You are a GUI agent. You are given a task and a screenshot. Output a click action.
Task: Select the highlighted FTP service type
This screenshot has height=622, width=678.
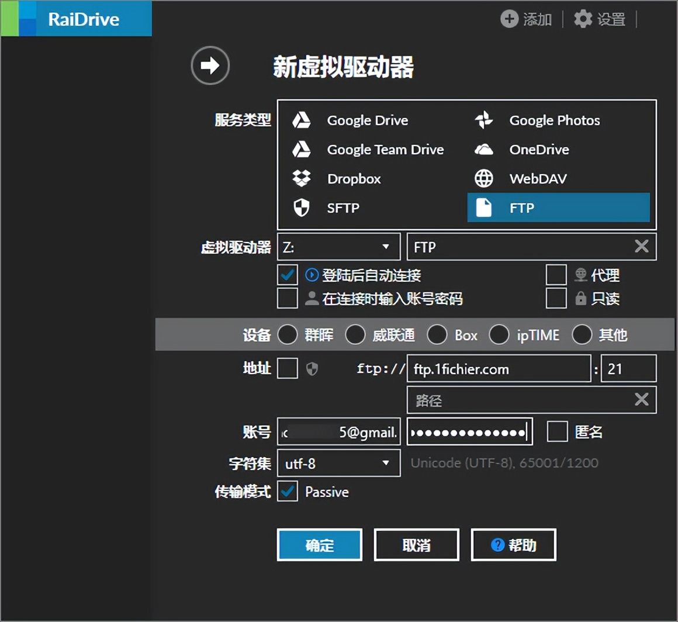[x=559, y=208]
